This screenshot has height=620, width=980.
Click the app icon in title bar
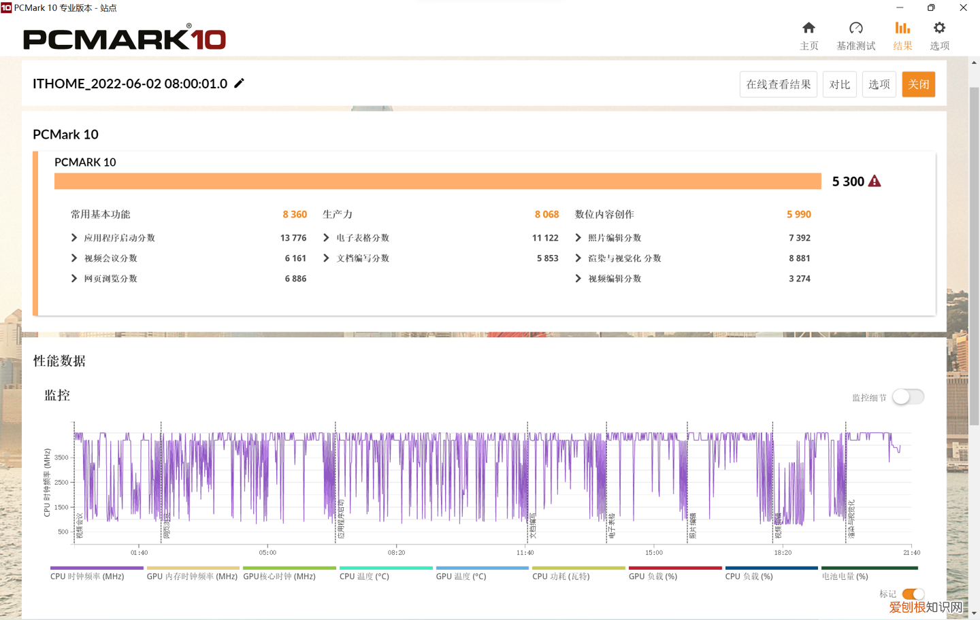click(x=6, y=7)
